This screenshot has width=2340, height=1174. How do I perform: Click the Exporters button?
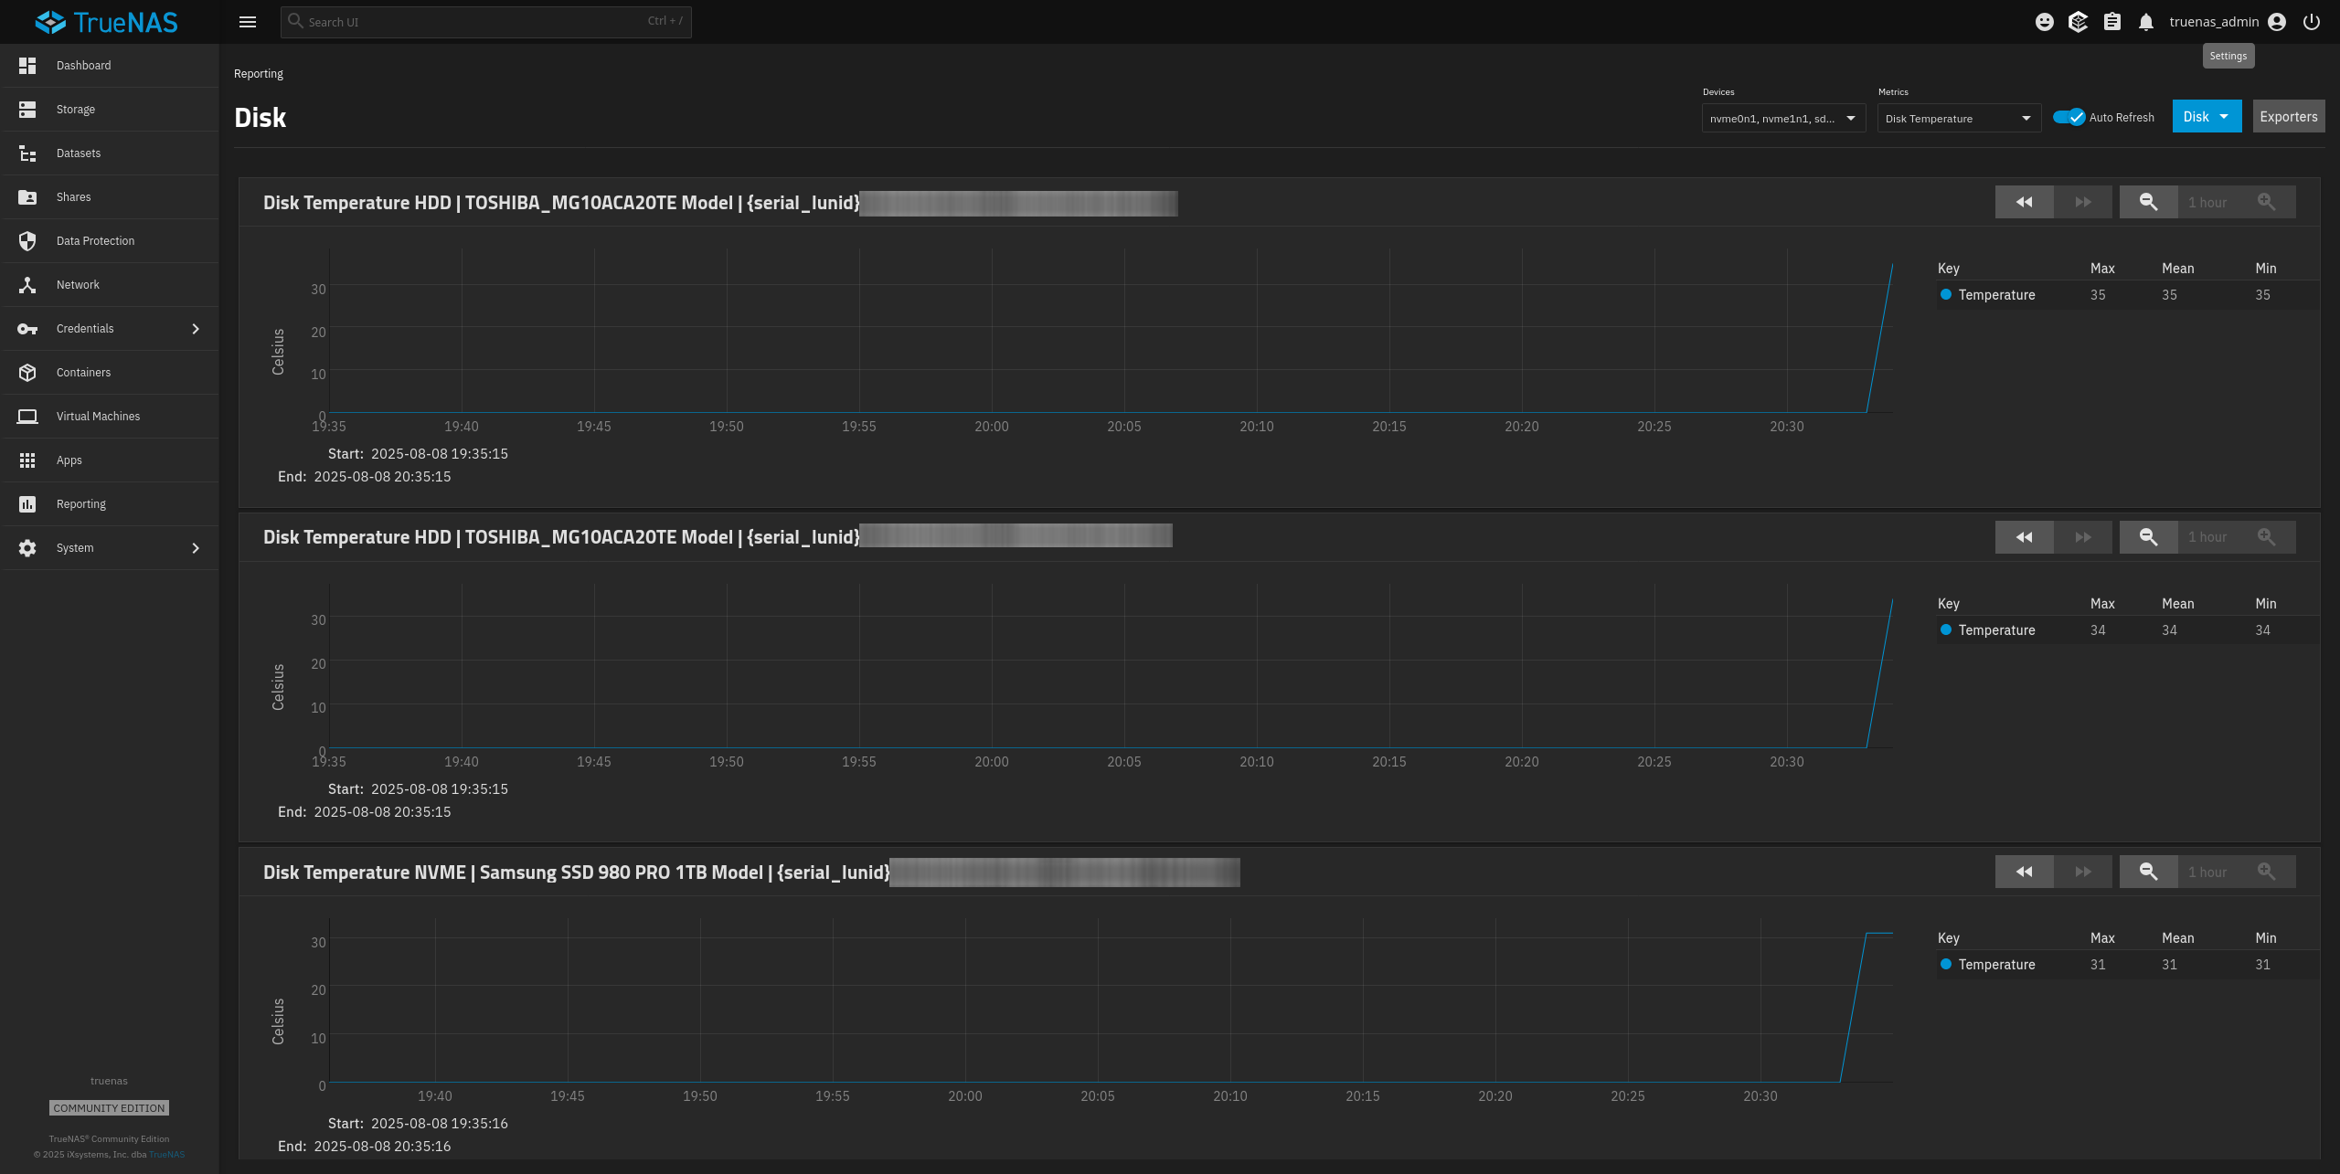[2288, 116]
